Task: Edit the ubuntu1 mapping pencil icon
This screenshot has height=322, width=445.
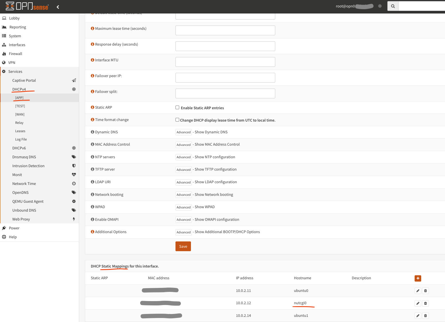Action: [418, 316]
